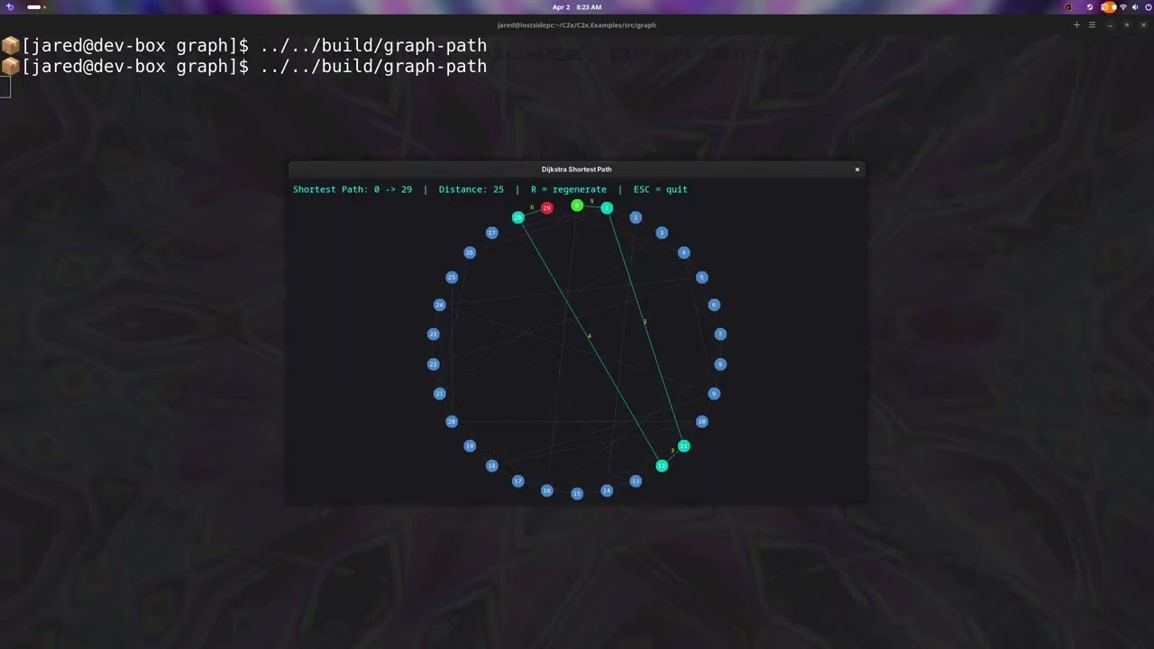Click blue graph node 20

point(452,421)
